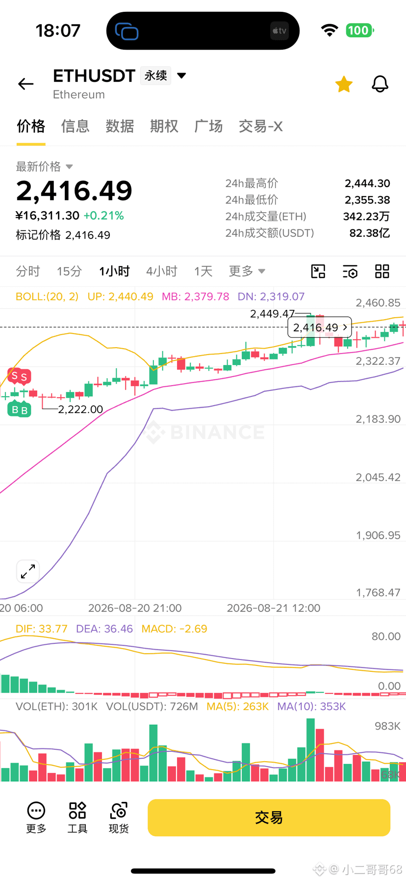This screenshot has height=882, width=406.
Task: Tap the DIF: 33.77 MACD label
Action: coord(42,629)
